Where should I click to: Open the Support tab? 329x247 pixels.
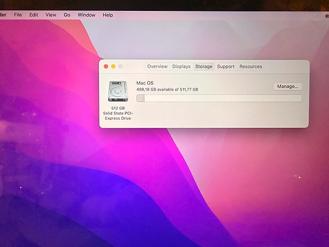(225, 66)
